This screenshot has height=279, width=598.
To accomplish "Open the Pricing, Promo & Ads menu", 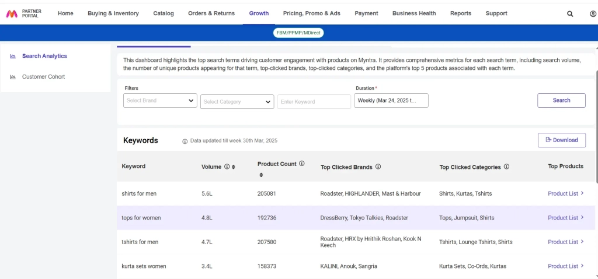I will pos(311,13).
